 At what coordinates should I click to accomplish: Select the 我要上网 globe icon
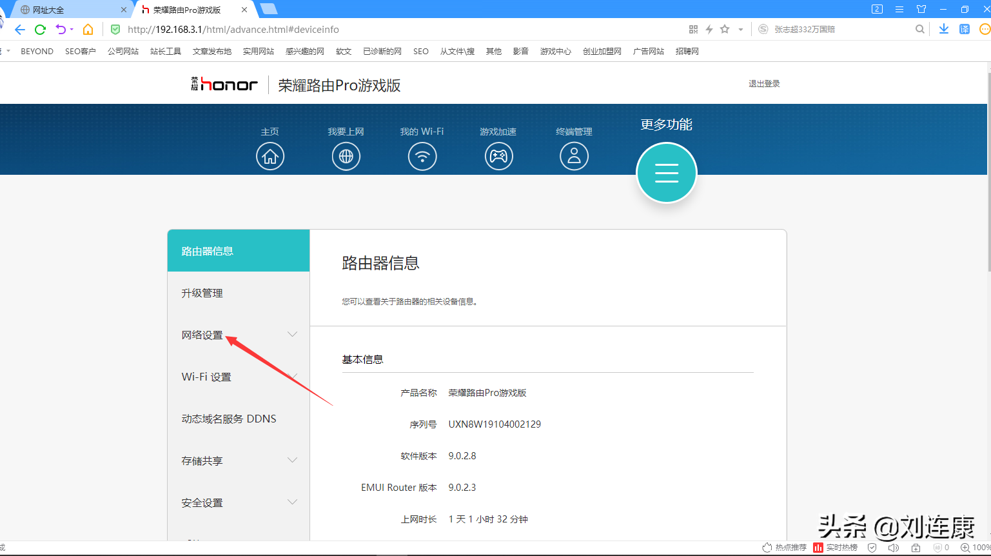point(346,155)
